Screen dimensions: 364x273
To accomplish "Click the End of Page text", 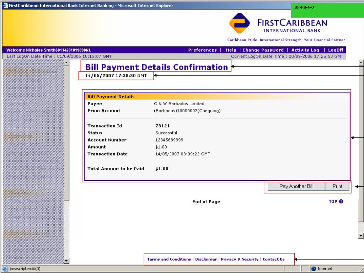I will click(x=206, y=202).
